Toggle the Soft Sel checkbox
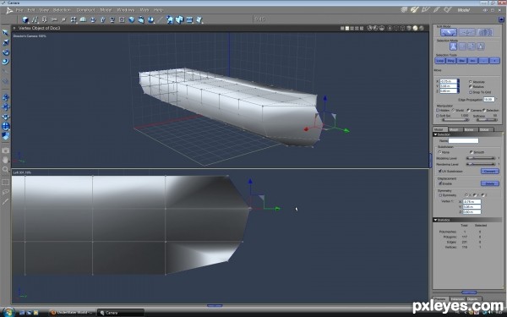507x317 pixels. tap(438, 116)
